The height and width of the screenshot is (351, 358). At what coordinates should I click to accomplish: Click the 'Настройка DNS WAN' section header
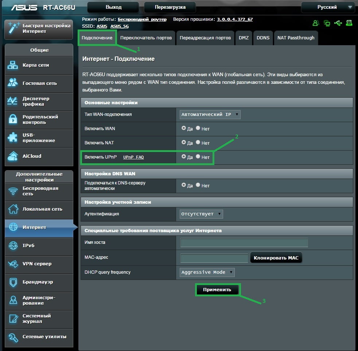217,173
